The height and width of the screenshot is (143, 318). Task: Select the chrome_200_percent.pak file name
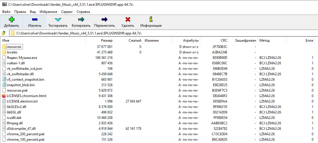coord(26,134)
